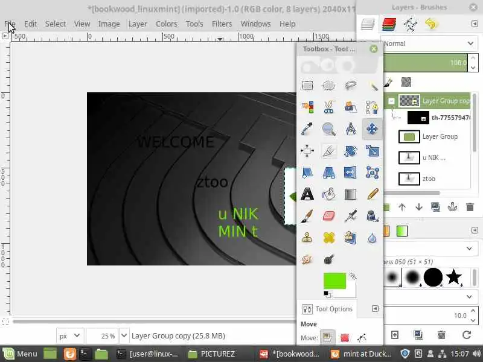
Task: Select the Ink tool
Action: [x=373, y=216]
